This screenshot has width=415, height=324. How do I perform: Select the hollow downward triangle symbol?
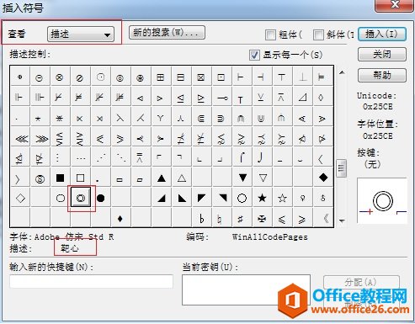coord(263,178)
